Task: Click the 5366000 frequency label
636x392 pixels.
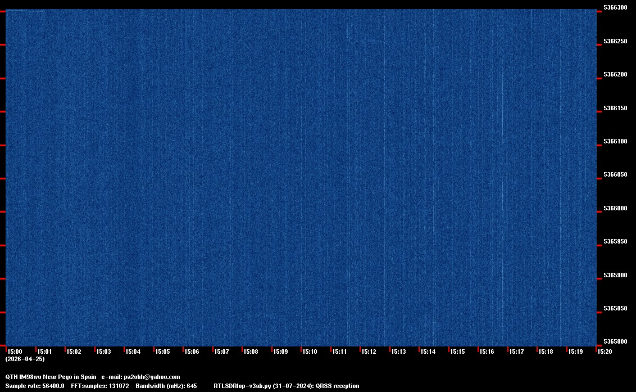Action: [x=615, y=209]
